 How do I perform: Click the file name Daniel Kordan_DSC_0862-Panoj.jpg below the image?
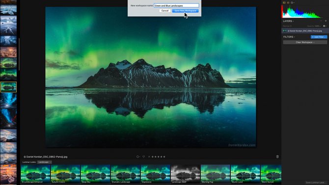coord(46,157)
